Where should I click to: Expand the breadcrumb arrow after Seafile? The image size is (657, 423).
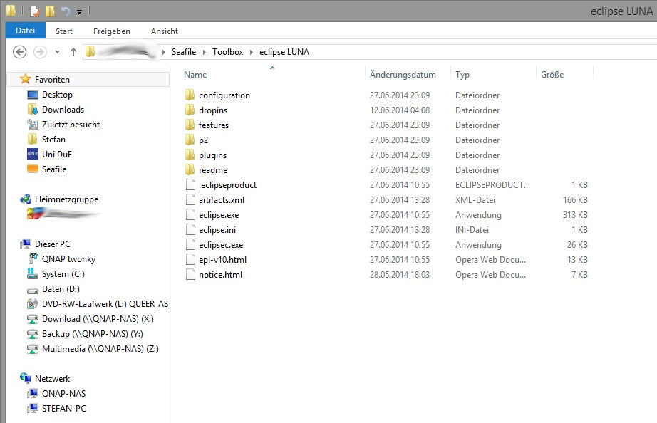point(204,52)
